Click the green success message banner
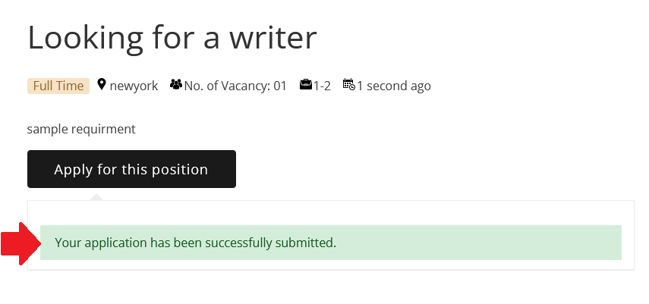Screen dimensions: 649x304 [x=331, y=243]
